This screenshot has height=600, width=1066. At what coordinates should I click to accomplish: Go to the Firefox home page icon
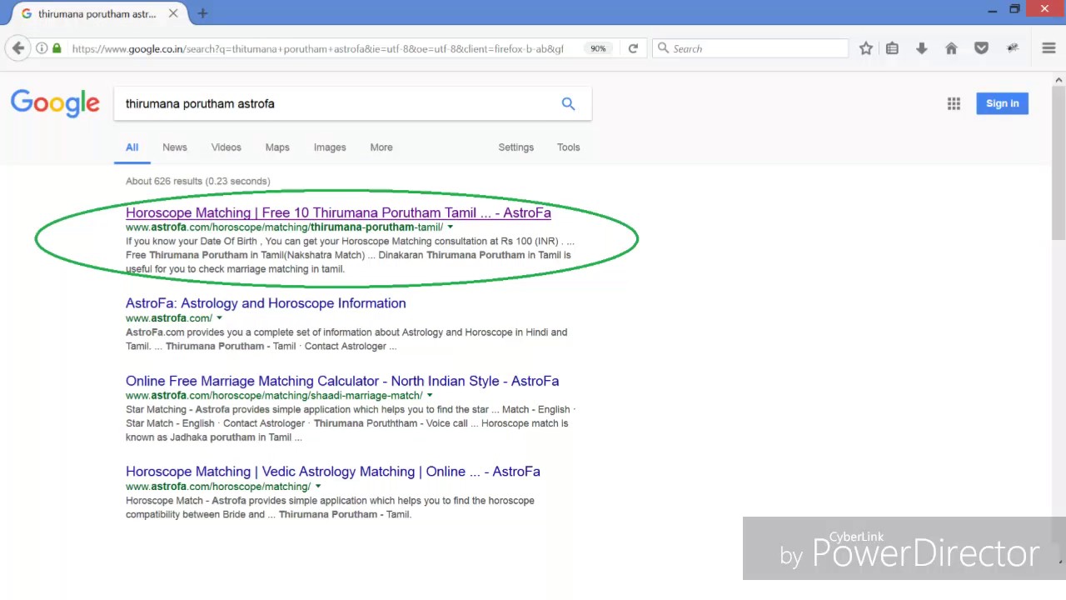951,48
